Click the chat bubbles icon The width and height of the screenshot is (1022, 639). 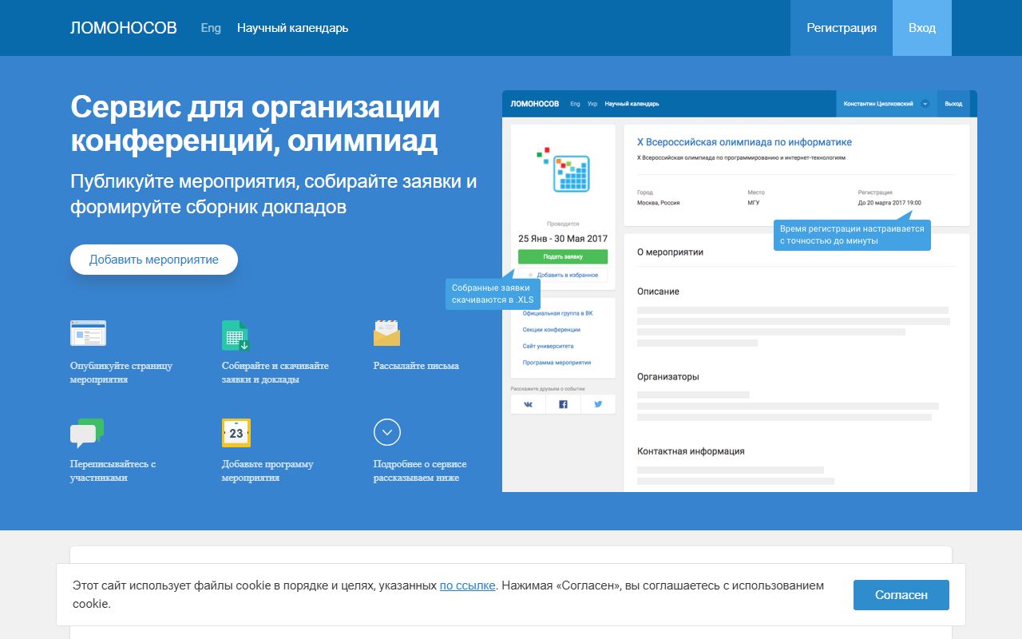(87, 433)
